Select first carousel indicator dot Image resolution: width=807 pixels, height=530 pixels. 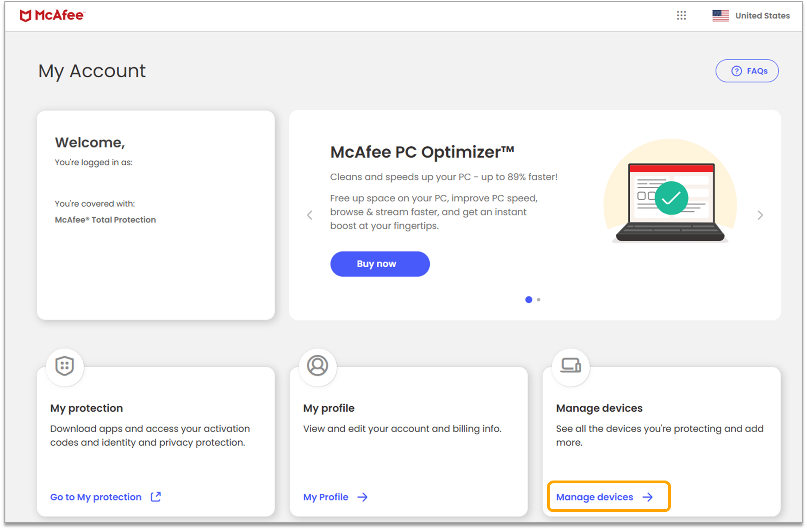pos(528,300)
